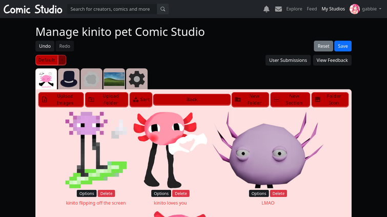Viewport: 387px width, 217px height.
Task: Click the Reset button
Action: tap(323, 46)
